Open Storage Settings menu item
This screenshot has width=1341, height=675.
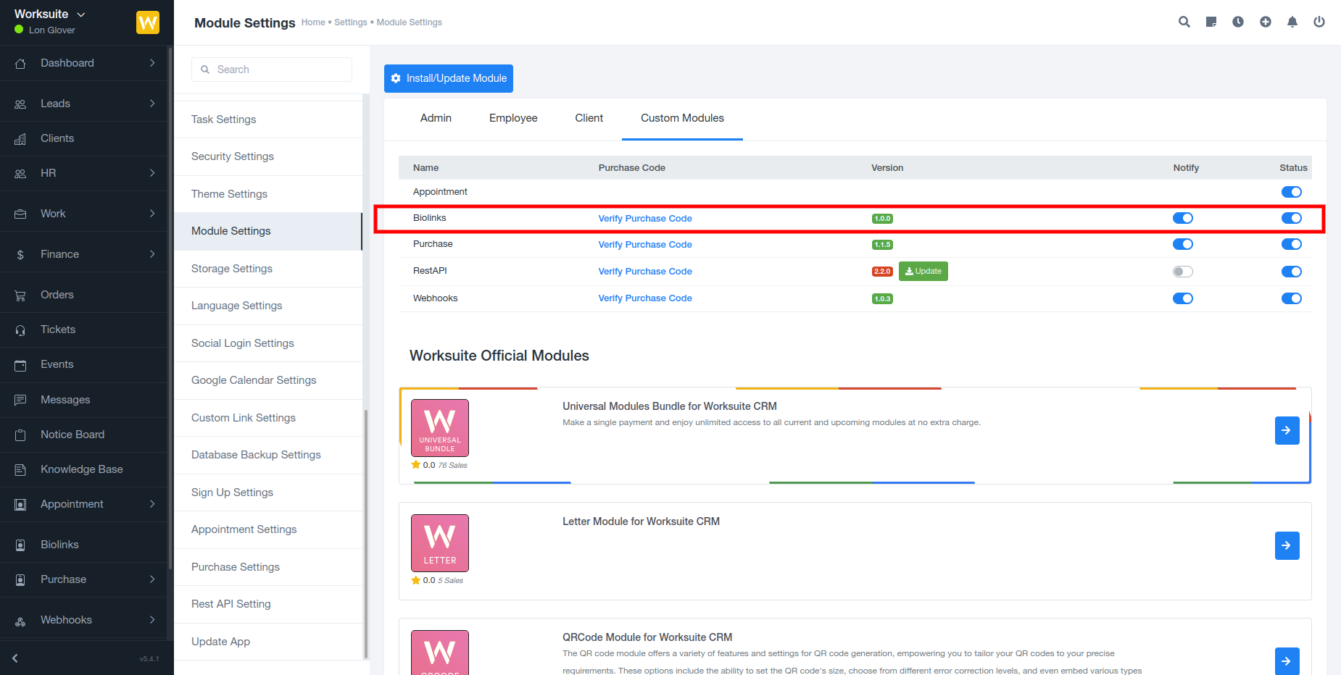click(267, 269)
